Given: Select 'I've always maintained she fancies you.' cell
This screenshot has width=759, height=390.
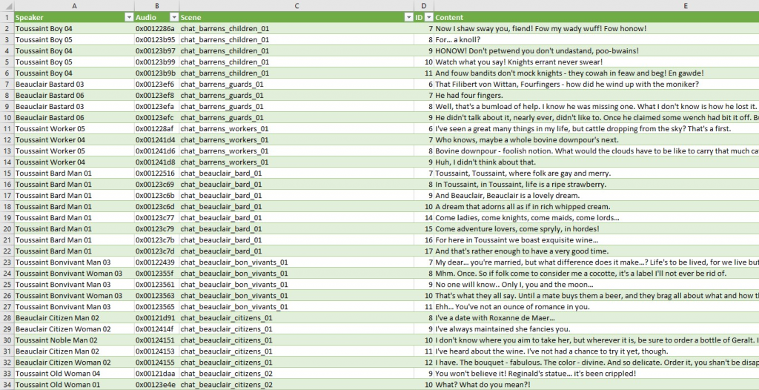Looking at the screenshot, I should click(x=597, y=329).
